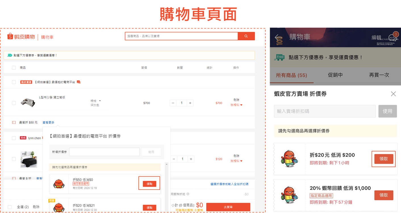Switch to the 所有商品 (55) tab
This screenshot has width=401, height=221.
click(291, 75)
